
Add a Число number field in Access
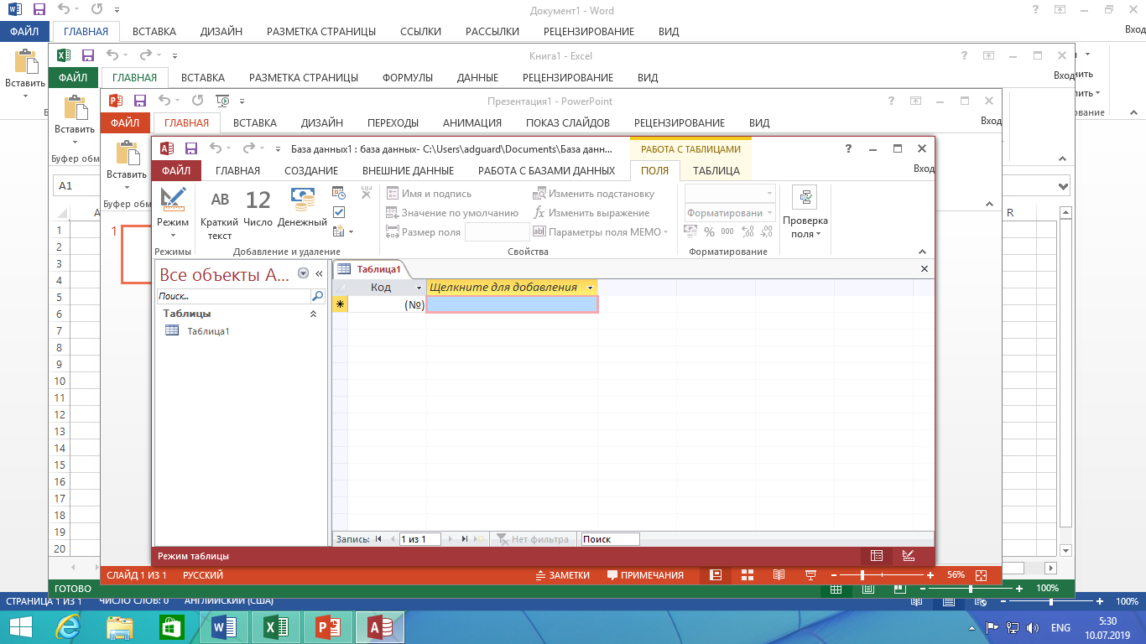click(258, 207)
